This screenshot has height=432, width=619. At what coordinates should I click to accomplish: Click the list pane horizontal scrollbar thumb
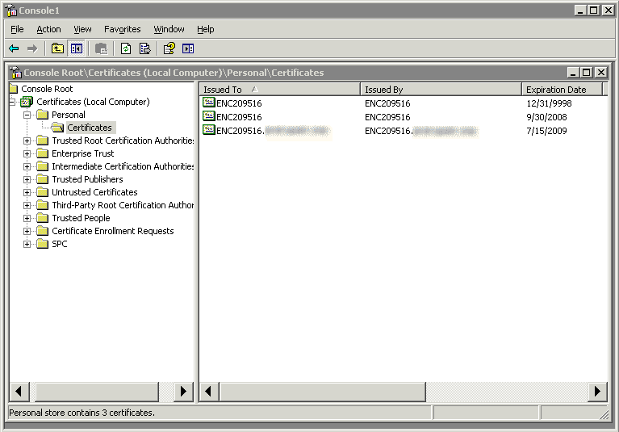coord(323,392)
